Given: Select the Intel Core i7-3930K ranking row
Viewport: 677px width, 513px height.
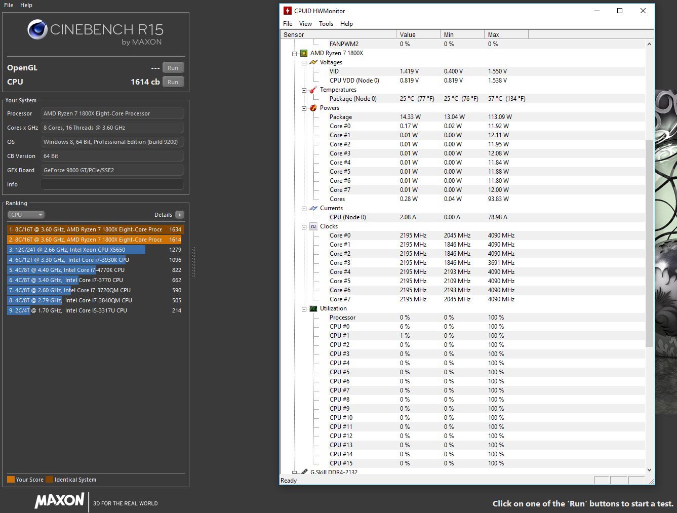Looking at the screenshot, I should click(x=95, y=260).
